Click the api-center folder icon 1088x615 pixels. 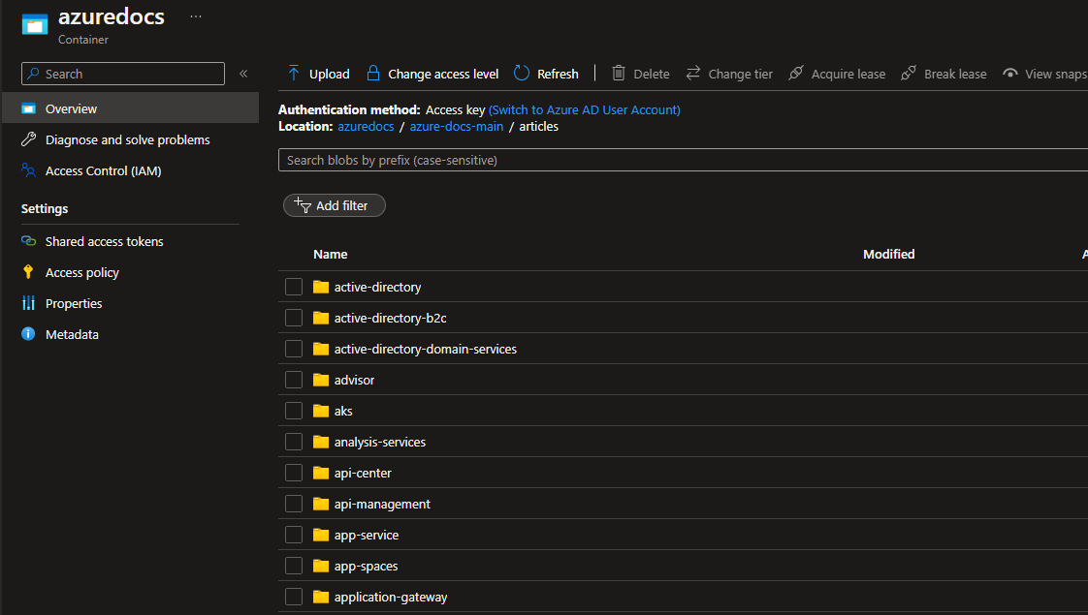pos(321,473)
